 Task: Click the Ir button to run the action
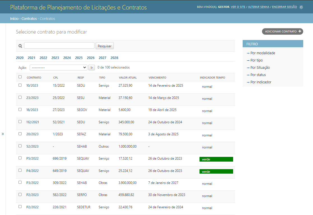(x=92, y=68)
